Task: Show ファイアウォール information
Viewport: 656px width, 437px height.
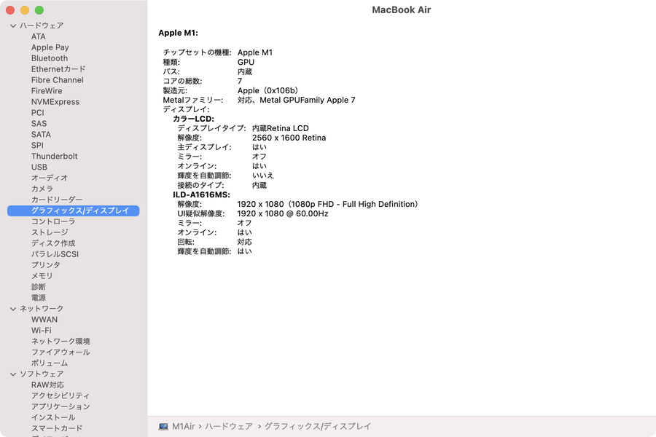Action: tap(60, 353)
